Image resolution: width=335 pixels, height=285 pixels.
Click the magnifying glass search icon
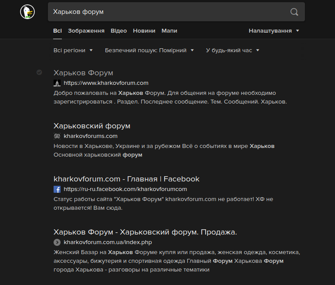coord(294,12)
